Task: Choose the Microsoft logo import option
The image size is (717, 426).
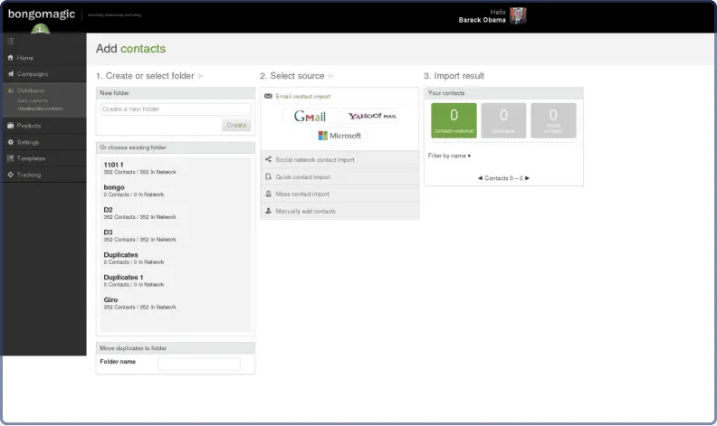Action: [x=339, y=136]
